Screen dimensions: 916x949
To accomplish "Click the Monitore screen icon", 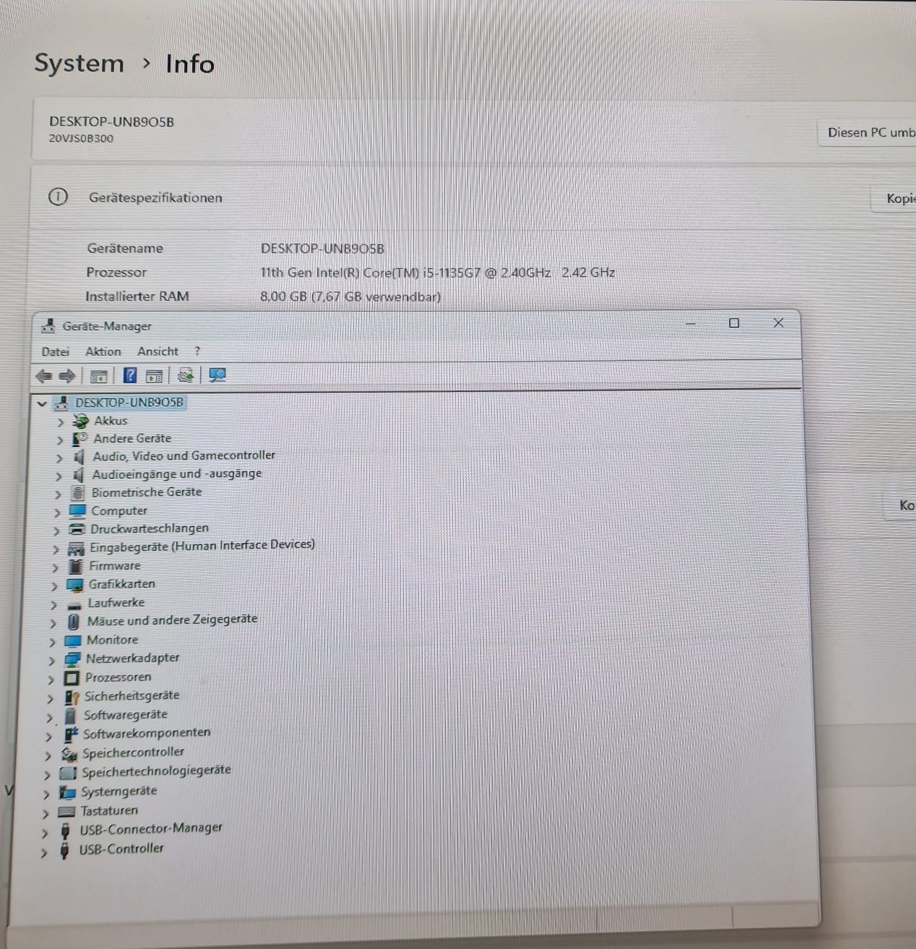I will 73,640.
